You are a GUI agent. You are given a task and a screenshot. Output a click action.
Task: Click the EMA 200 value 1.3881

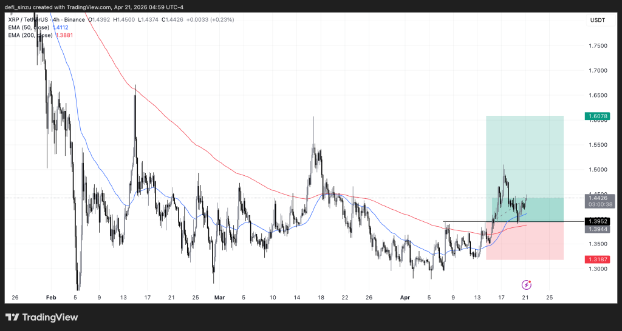pos(63,36)
